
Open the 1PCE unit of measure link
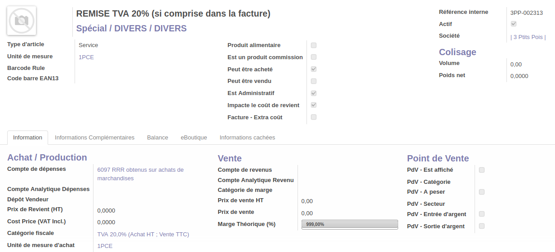click(86, 57)
